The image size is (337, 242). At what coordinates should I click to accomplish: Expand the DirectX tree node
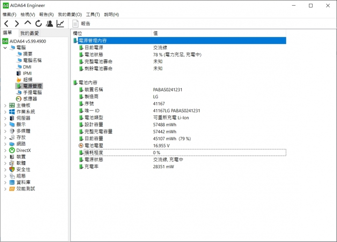click(5, 150)
